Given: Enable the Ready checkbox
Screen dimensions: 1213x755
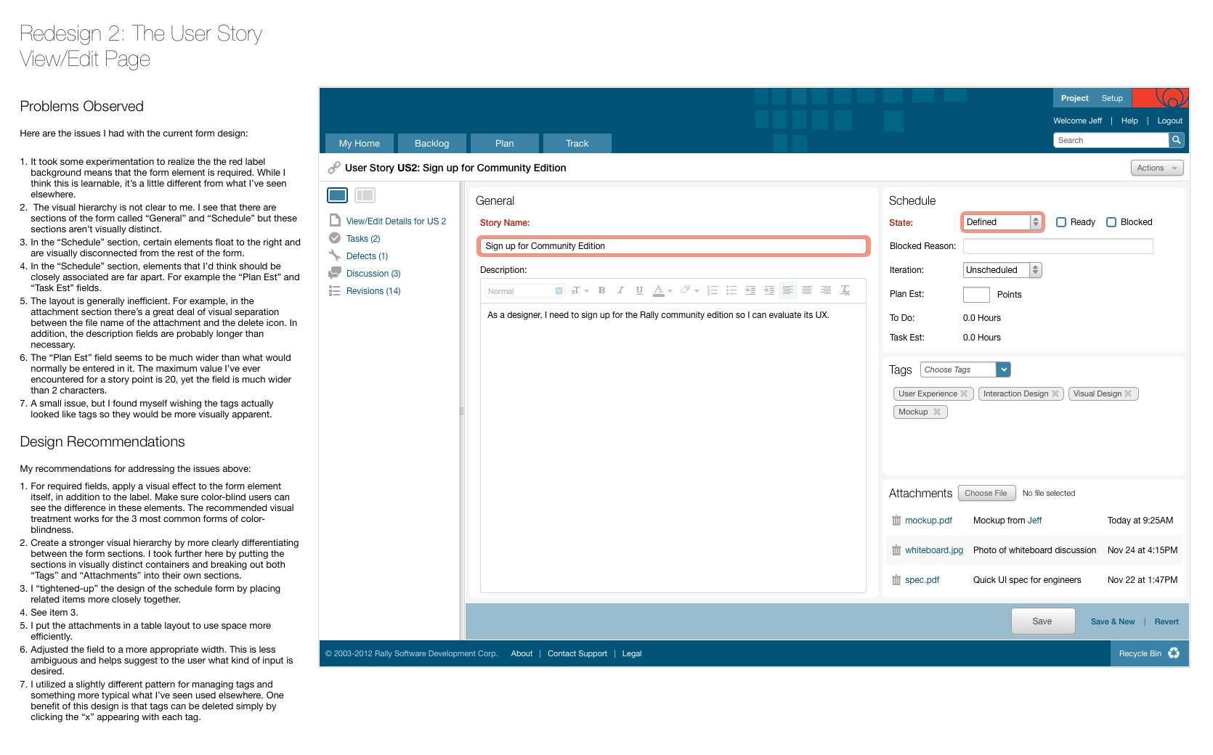Looking at the screenshot, I should 1061,222.
